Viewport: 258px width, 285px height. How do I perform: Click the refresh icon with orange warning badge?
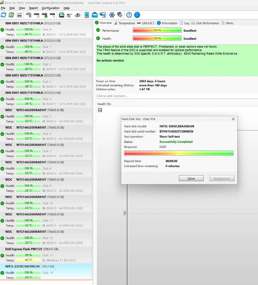(11, 15)
